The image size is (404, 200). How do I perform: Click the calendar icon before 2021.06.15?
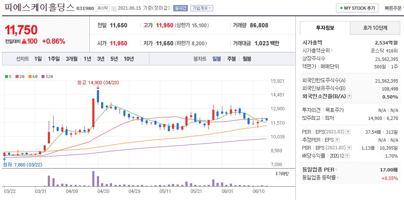tap(114, 8)
